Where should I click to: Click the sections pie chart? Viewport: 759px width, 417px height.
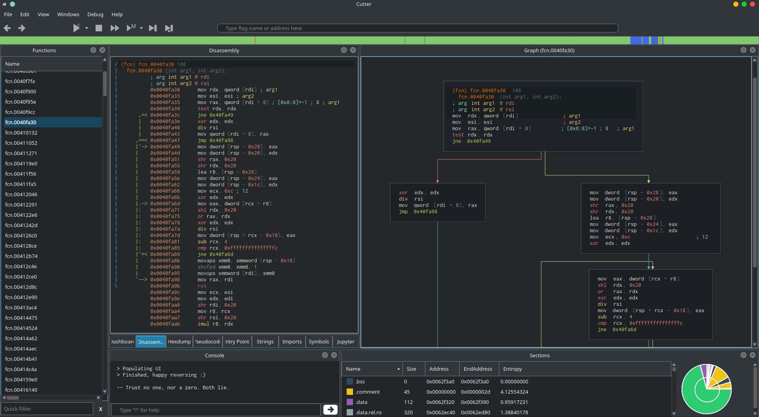point(706,389)
